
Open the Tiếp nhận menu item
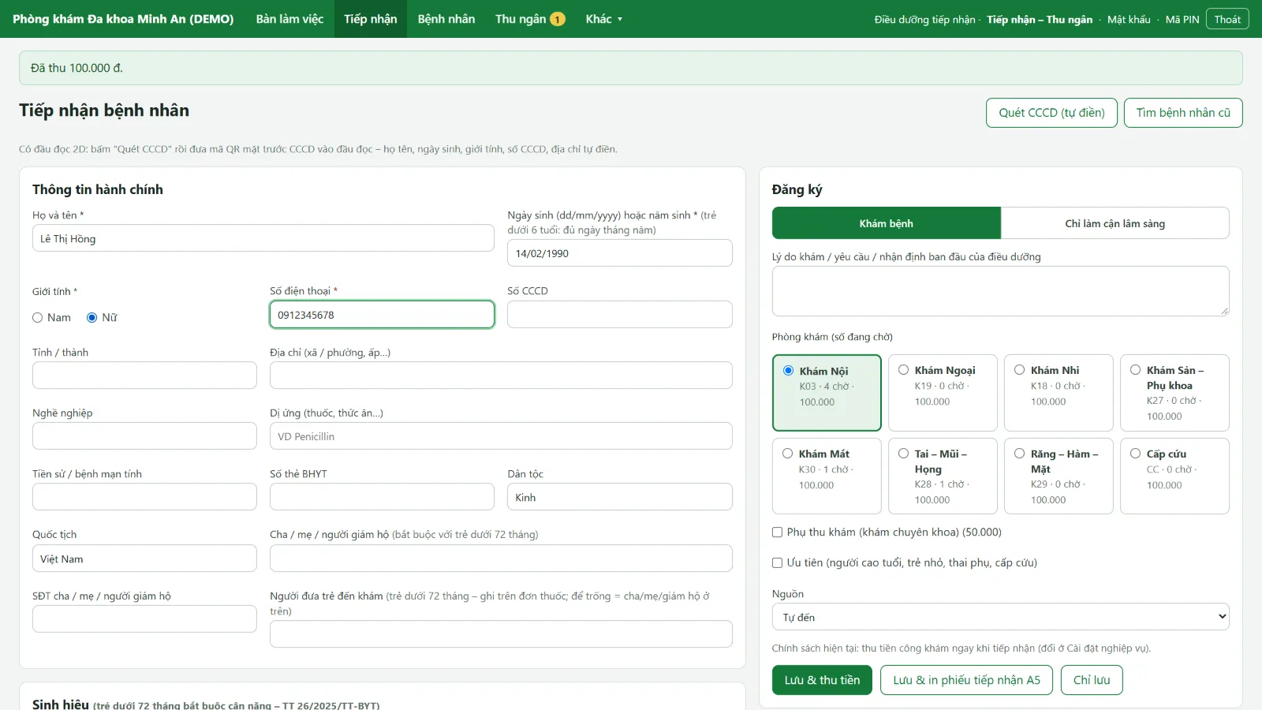(x=371, y=19)
